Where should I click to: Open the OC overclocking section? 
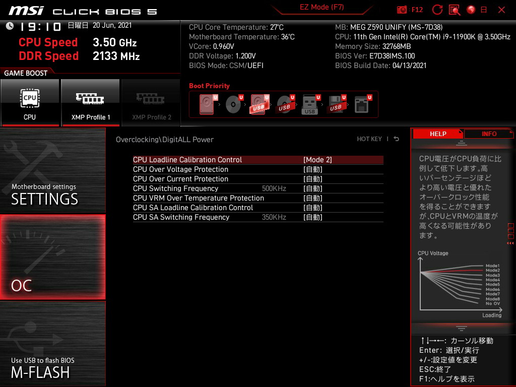click(52, 257)
